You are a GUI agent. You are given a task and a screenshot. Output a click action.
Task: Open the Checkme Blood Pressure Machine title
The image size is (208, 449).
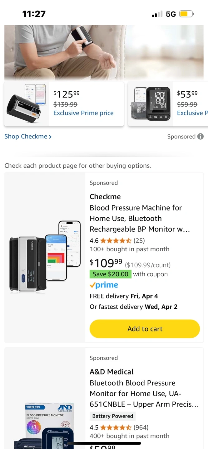tap(140, 218)
